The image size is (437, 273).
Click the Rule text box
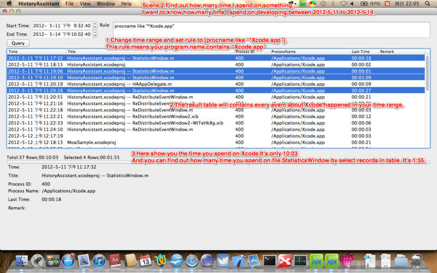click(271, 29)
